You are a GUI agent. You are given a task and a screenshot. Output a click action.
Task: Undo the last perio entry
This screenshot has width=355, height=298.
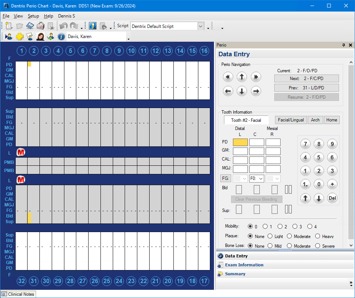click(x=63, y=25)
